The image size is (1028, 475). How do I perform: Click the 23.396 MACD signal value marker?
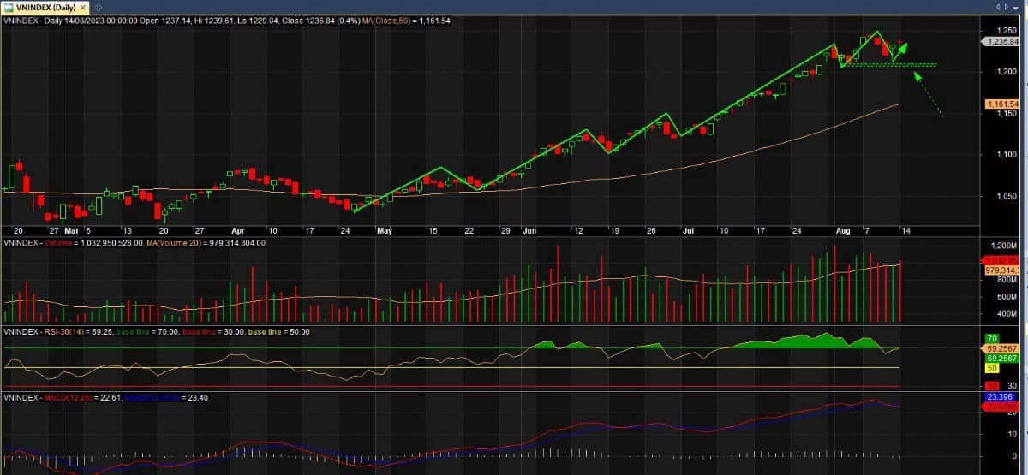(1001, 397)
